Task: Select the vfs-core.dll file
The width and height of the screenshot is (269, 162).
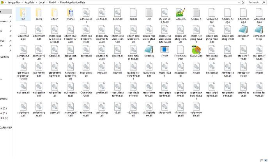Action: [165, 108]
